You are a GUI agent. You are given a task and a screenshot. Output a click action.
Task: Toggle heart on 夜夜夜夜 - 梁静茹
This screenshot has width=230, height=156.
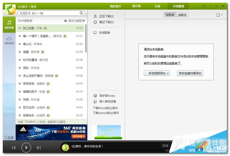pos(20,84)
